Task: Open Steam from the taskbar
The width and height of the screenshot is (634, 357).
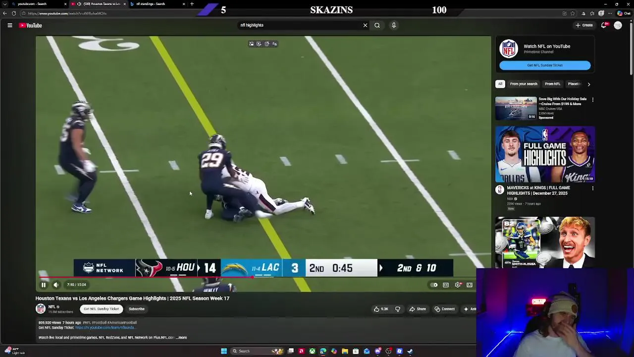Action: (x=410, y=351)
